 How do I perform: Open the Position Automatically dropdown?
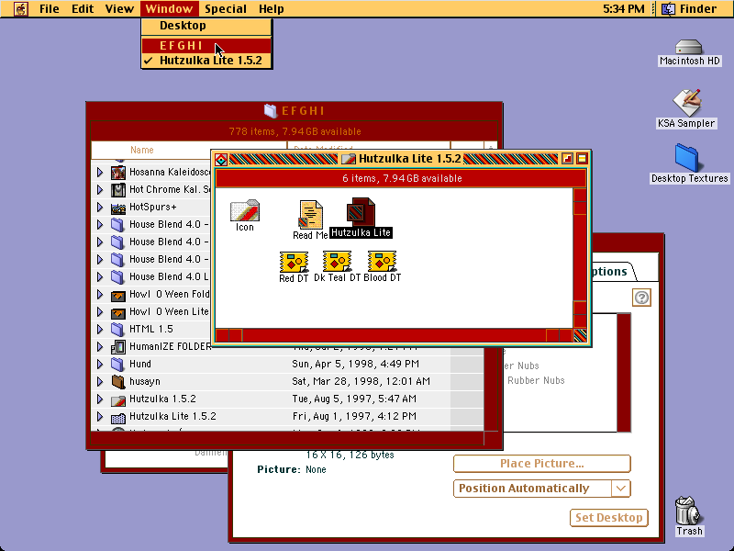pos(542,489)
